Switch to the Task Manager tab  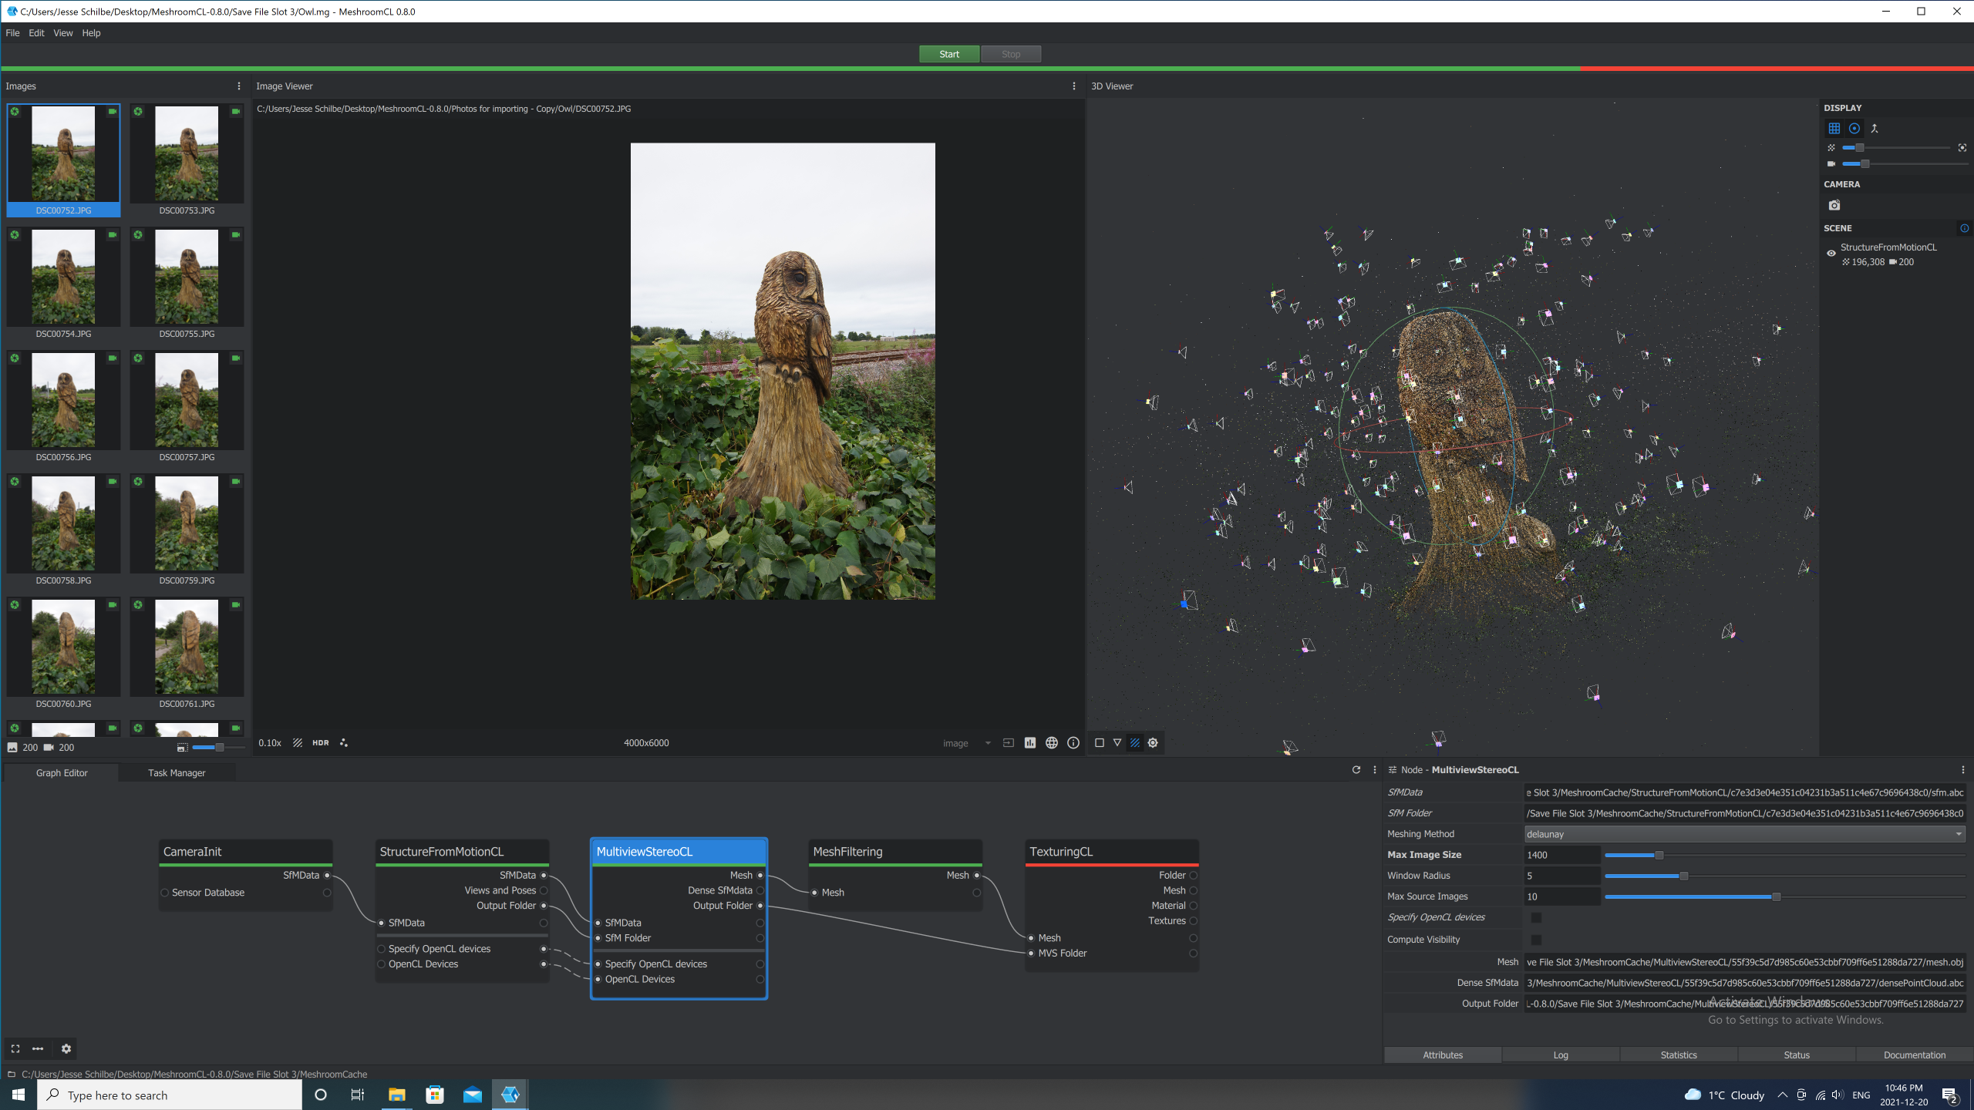[x=177, y=773]
